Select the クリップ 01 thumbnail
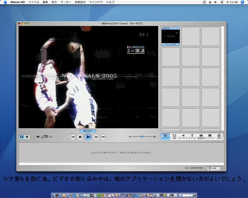 point(170,37)
